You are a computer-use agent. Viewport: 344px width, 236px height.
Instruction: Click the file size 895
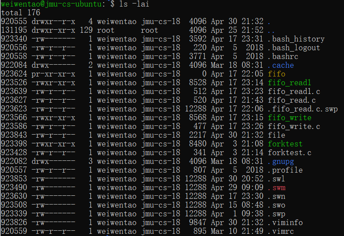point(200,231)
